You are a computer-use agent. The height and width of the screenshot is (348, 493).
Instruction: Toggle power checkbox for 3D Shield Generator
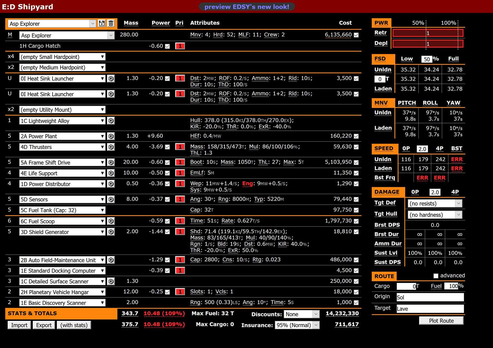tap(167, 232)
